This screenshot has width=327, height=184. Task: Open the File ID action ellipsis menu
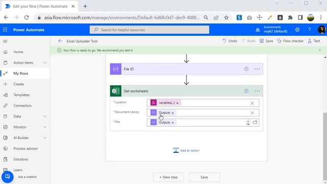pos(257,69)
